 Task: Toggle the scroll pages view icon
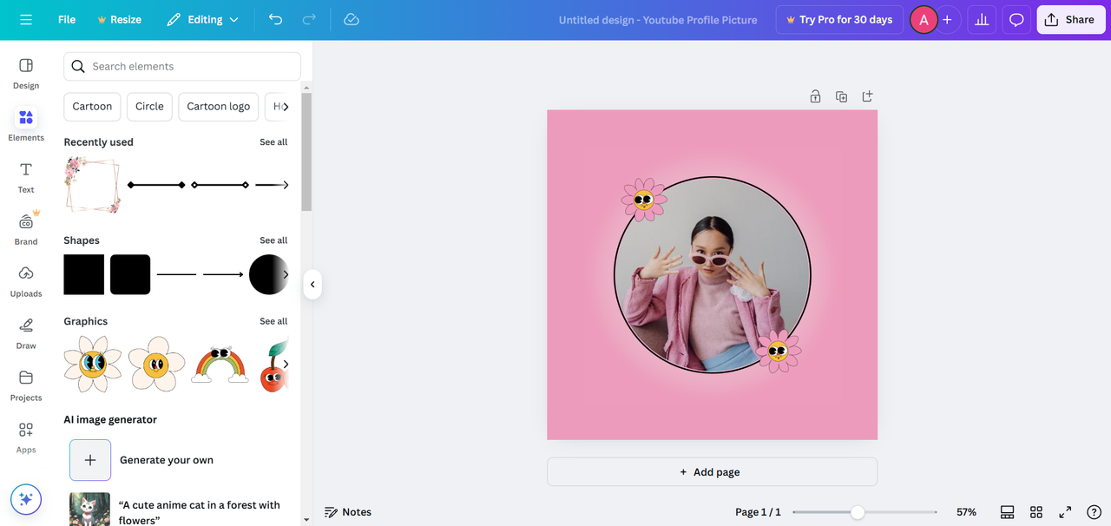(x=1007, y=512)
